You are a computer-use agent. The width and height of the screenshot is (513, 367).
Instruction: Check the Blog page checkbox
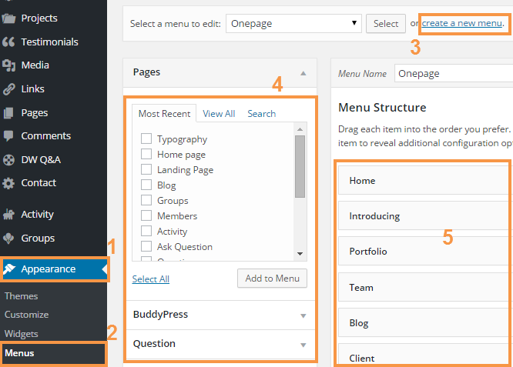tap(146, 185)
